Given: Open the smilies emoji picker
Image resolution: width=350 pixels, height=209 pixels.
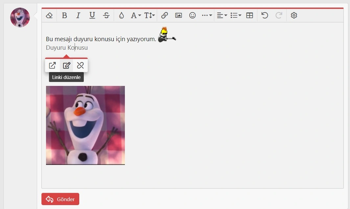Looking at the screenshot, I should coord(192,15).
